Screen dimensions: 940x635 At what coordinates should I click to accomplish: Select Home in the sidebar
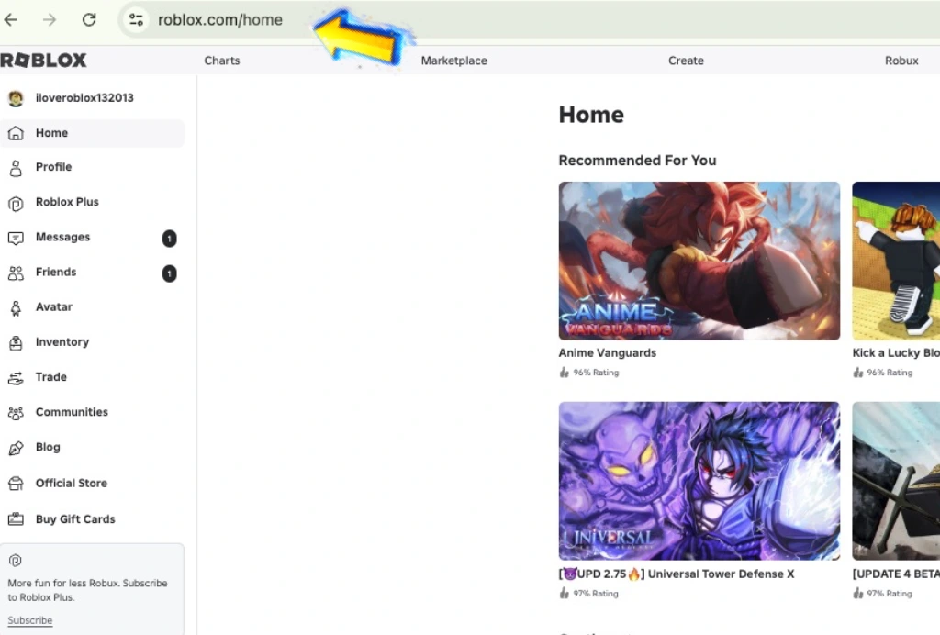(93, 133)
